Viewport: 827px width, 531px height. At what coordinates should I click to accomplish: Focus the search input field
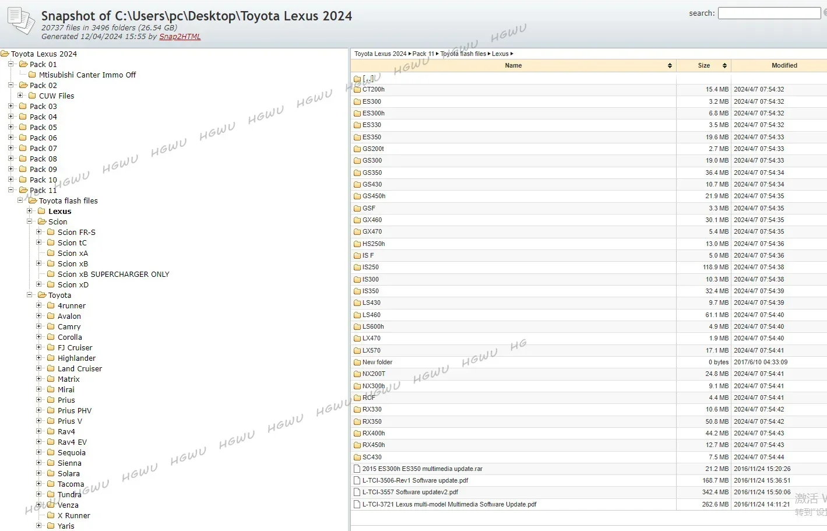(769, 13)
